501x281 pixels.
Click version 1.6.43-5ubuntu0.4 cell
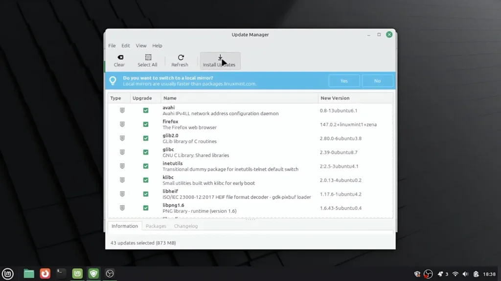point(341,208)
